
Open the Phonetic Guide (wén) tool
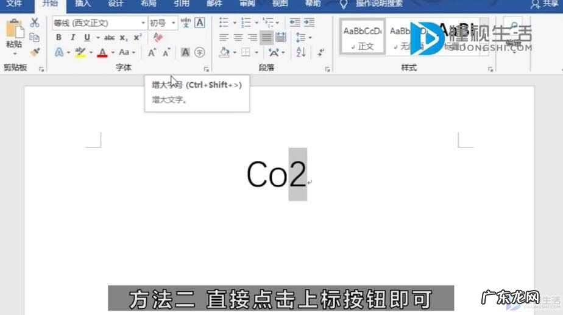pyautogui.click(x=186, y=23)
